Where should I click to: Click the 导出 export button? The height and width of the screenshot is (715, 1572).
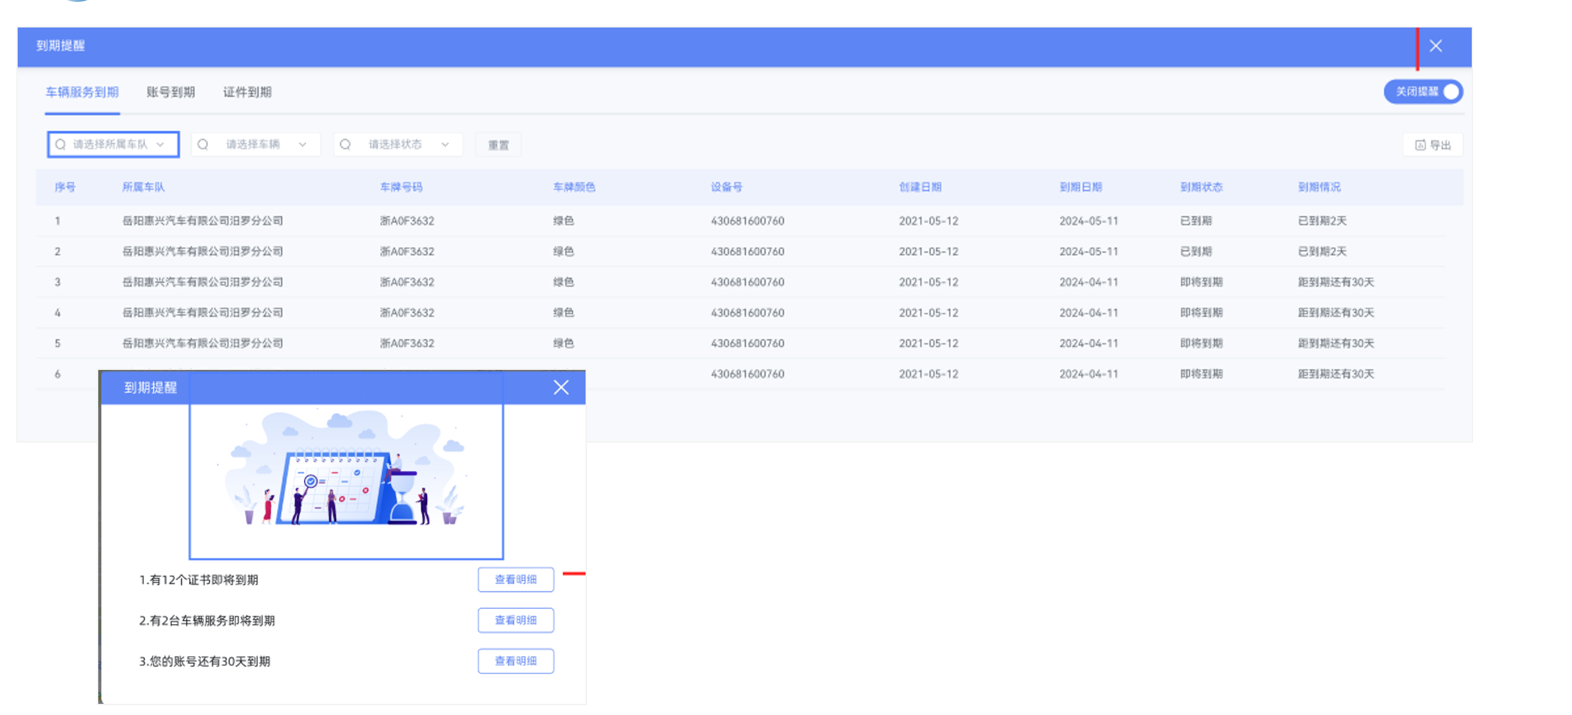pos(1433,145)
